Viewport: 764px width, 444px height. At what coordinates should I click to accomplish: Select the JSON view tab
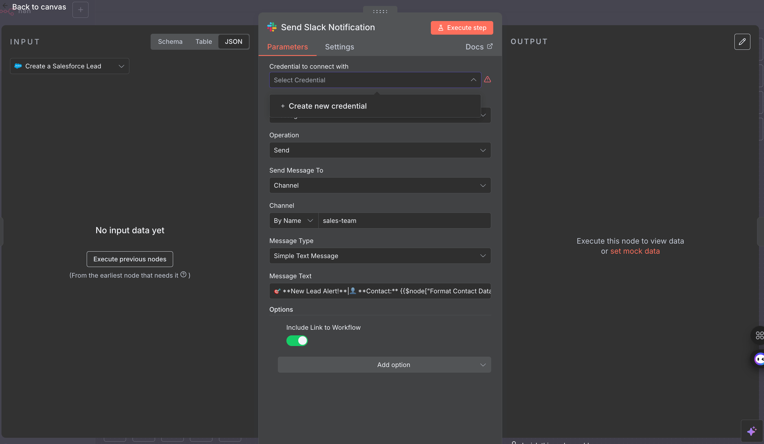coord(233,42)
